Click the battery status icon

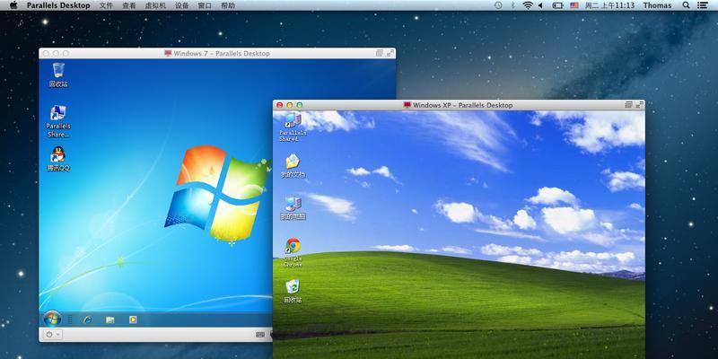[557, 5]
